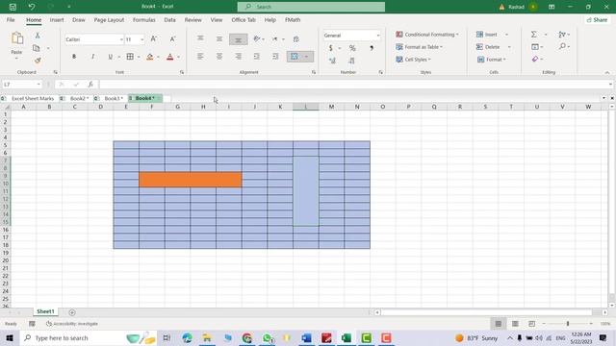Expand Cell Styles menu
Viewport: 616px width, 346px height.
(x=413, y=60)
